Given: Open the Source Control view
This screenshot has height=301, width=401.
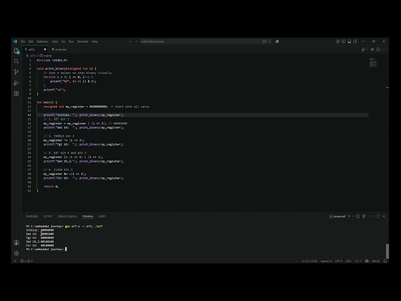Looking at the screenshot, I should pyautogui.click(x=16, y=72).
